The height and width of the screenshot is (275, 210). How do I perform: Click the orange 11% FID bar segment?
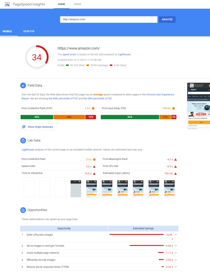pyautogui.click(x=165, y=117)
